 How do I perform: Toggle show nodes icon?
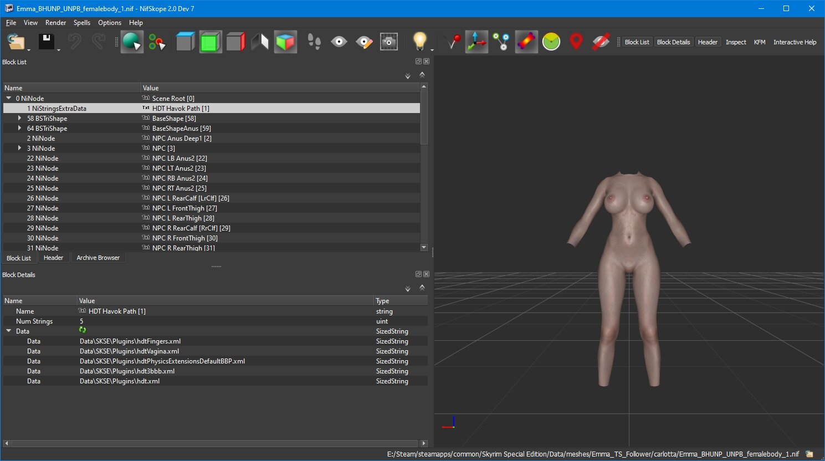501,42
